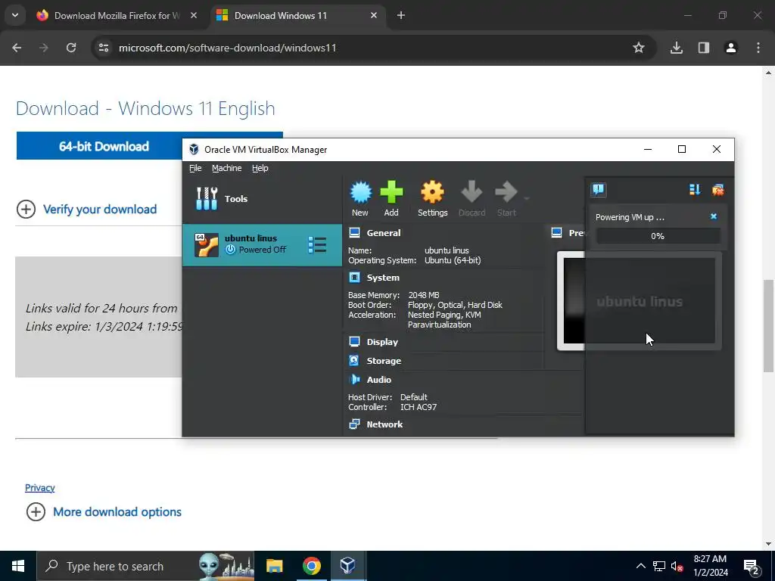The height and width of the screenshot is (581, 775).
Task: Click the Download - Windows 11 English heading
Action: (x=145, y=108)
